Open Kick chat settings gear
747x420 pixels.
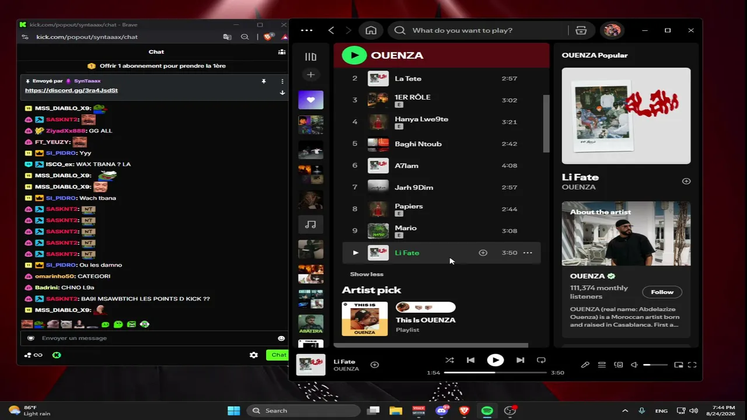(x=254, y=355)
